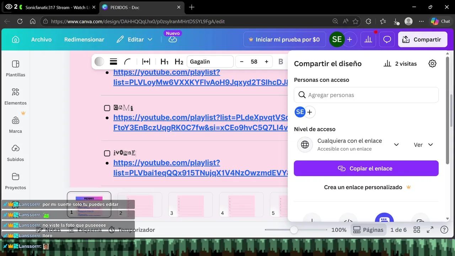View the 2 visitas statistics
Screen dimensions: 455x256
[x=400, y=64]
